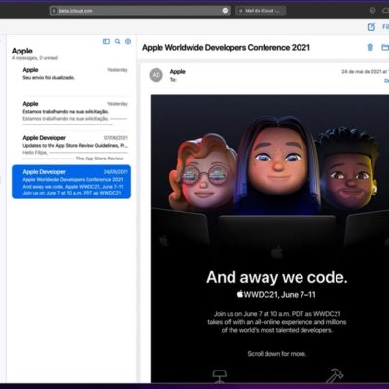
Task: Open search in the message list
Action: [x=118, y=41]
